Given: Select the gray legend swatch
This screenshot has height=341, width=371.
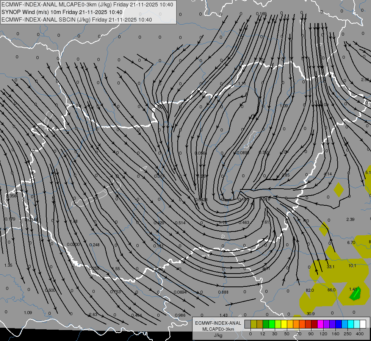Looking at the screenshot, I should (248, 324).
